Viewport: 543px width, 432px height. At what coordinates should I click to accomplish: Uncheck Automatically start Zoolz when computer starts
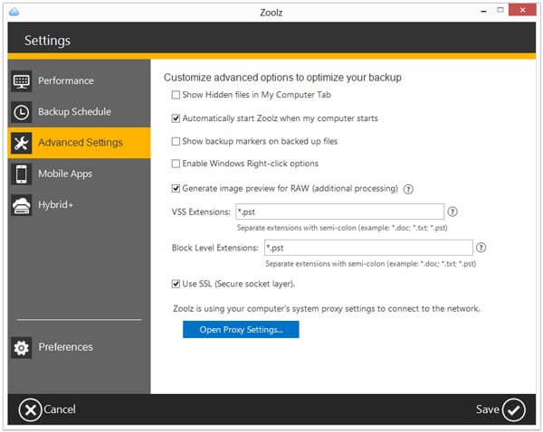pyautogui.click(x=176, y=118)
